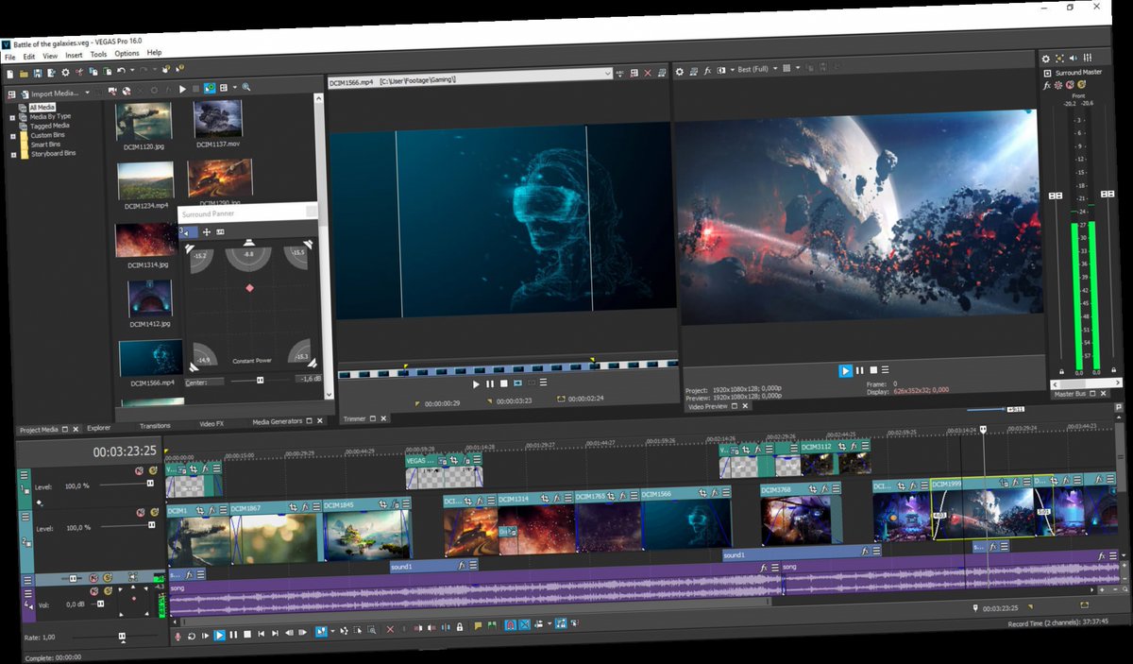
Task: Open hamburger menu on DCIM1314 clip
Action: (567, 498)
